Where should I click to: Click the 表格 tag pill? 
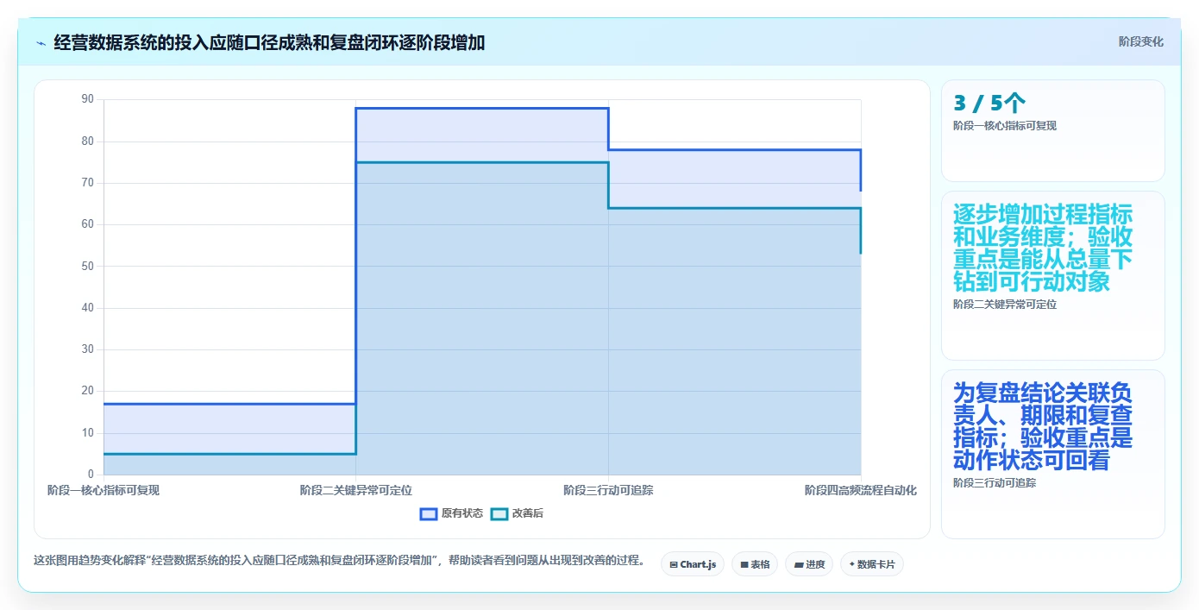click(x=755, y=564)
